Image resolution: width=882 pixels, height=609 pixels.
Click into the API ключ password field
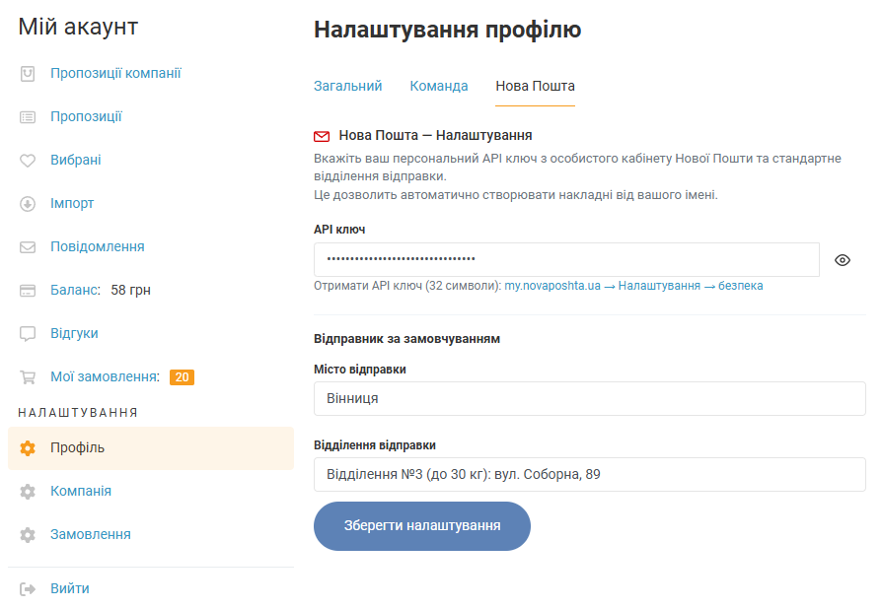(x=566, y=260)
